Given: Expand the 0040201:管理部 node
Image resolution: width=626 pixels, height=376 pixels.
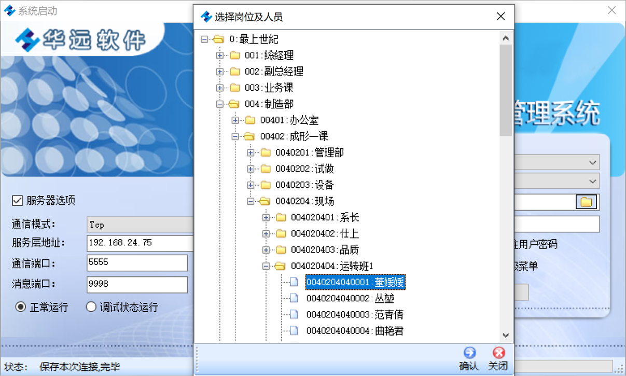Looking at the screenshot, I should point(251,153).
